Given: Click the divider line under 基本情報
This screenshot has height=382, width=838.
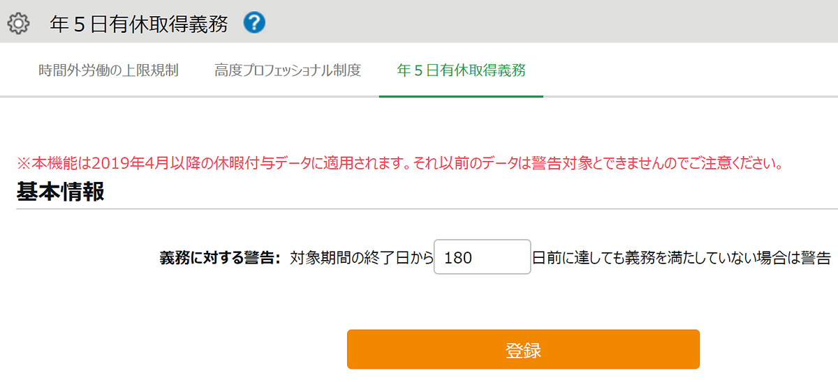Looking at the screenshot, I should pos(427,208).
